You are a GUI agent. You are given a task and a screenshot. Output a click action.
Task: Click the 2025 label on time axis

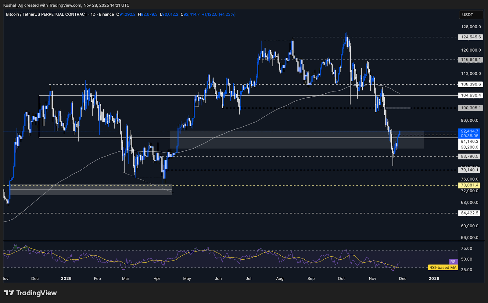tap(66, 279)
